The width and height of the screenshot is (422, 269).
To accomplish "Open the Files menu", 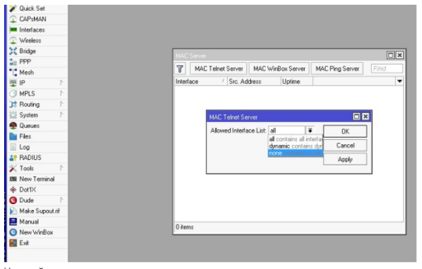I will [37, 136].
